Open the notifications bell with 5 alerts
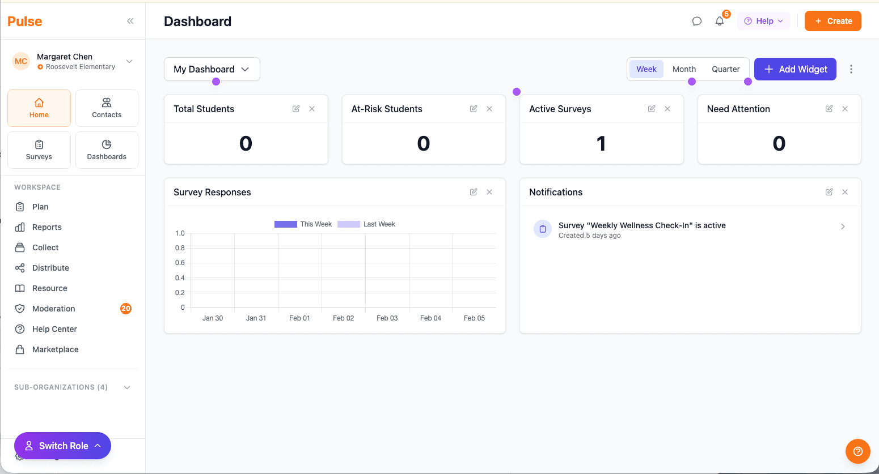 coord(719,20)
